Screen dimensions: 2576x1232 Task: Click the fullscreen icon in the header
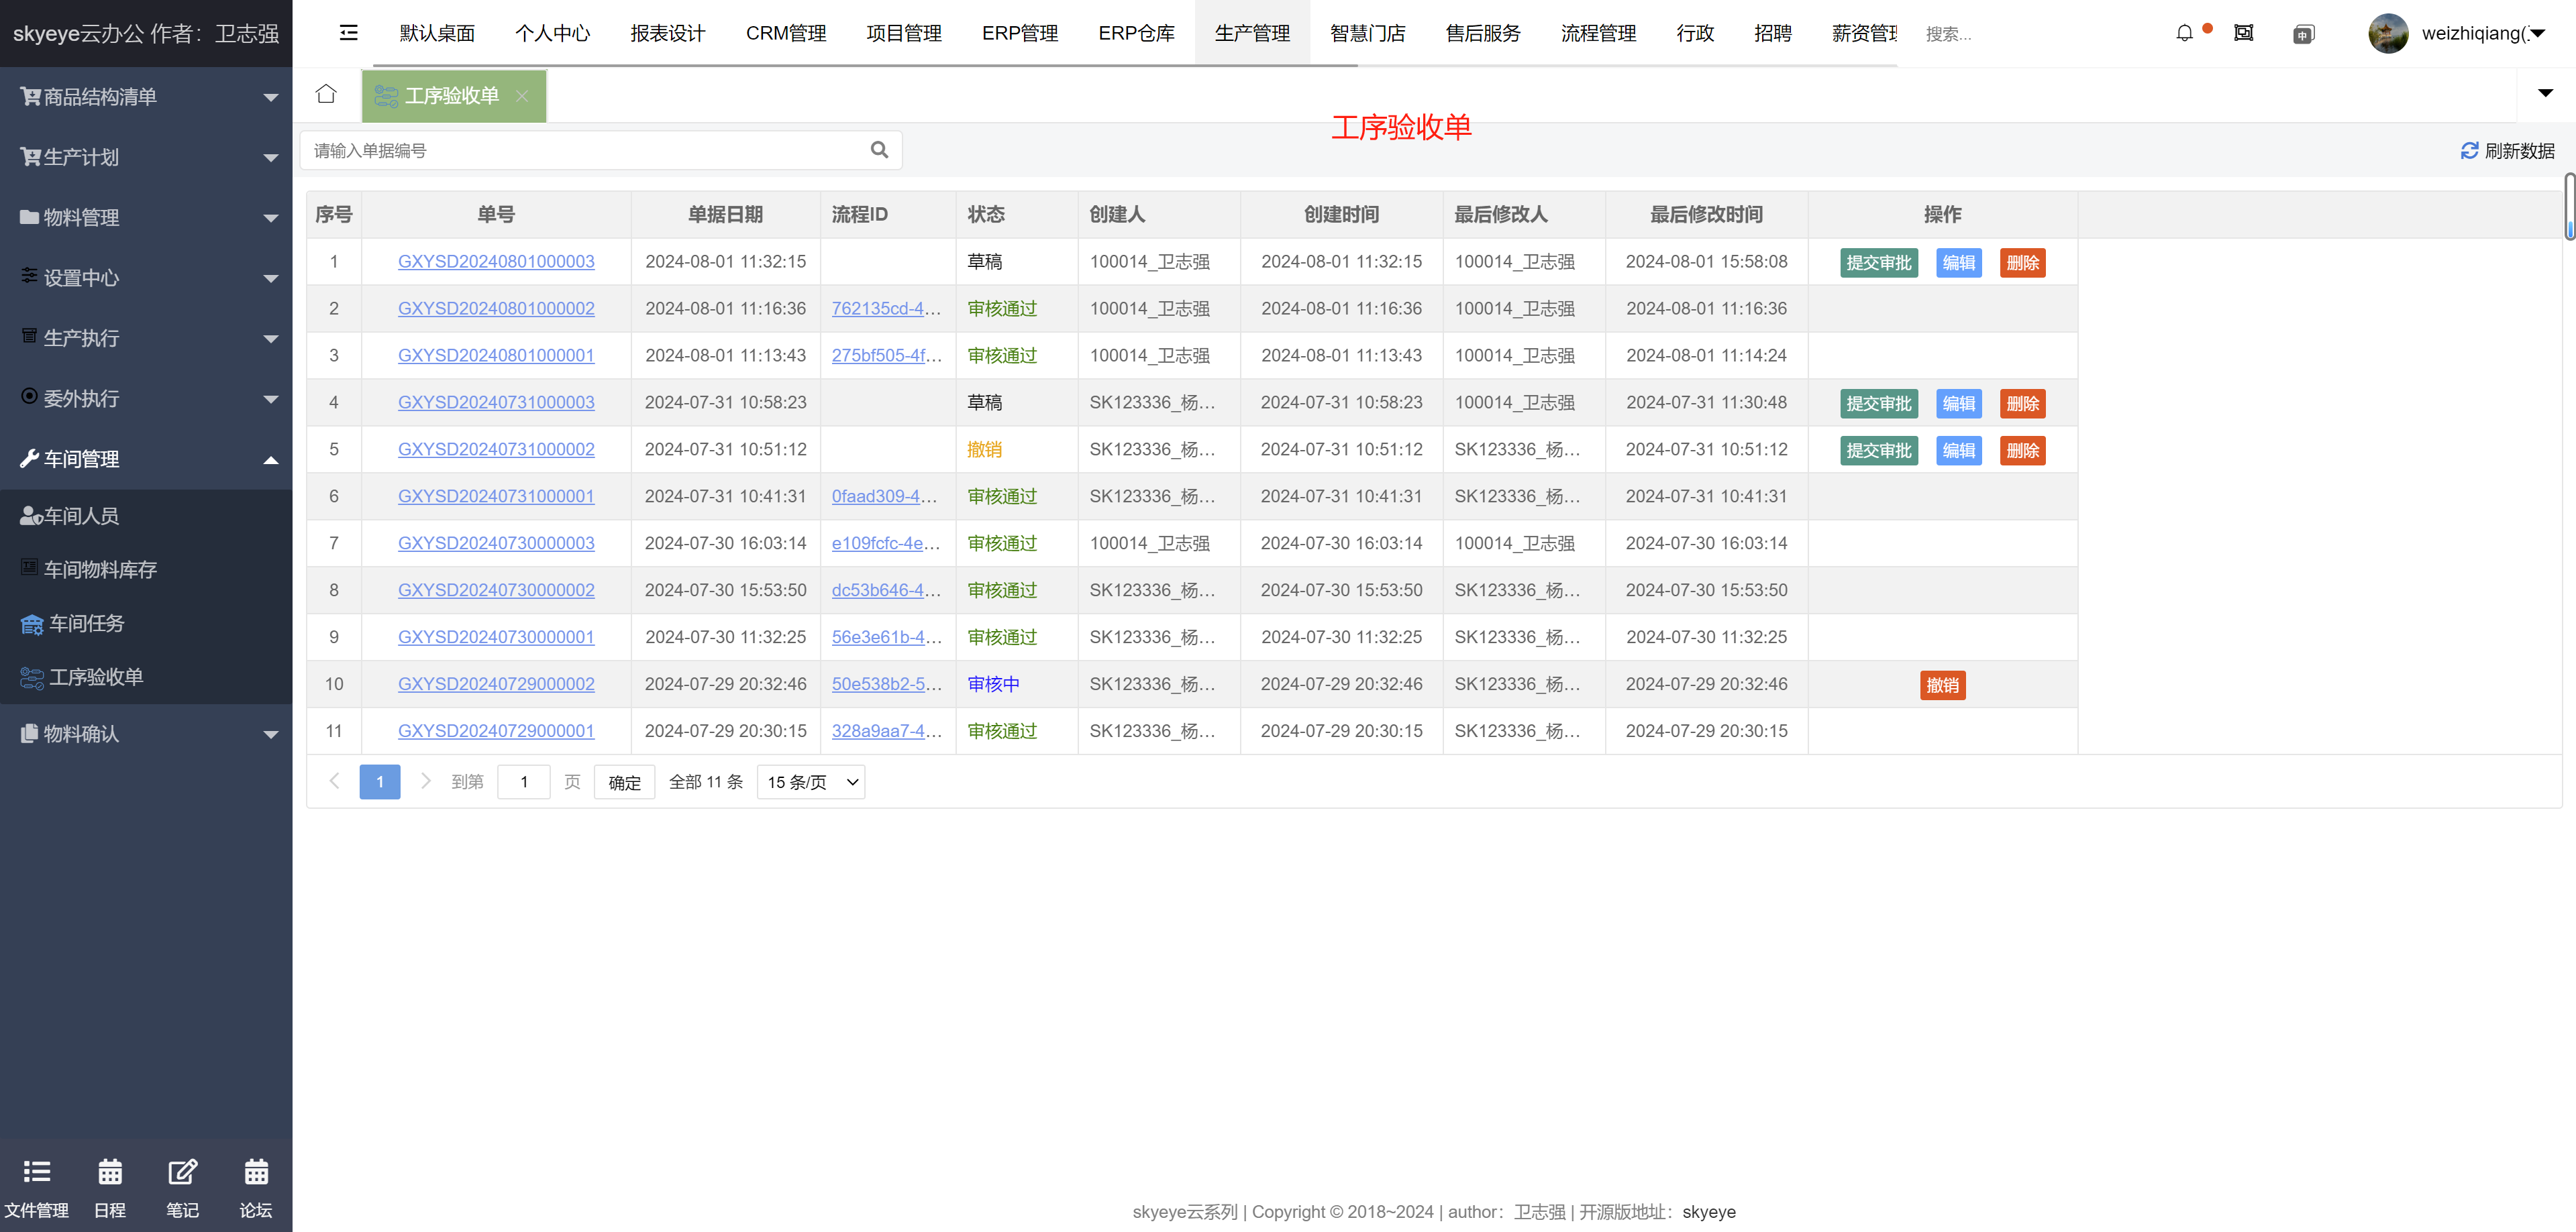[2244, 33]
